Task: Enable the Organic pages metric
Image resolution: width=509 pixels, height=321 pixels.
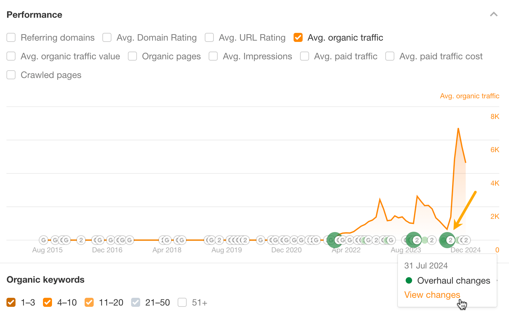Action: coord(132,56)
